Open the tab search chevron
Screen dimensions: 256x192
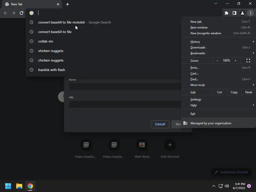[216, 3]
